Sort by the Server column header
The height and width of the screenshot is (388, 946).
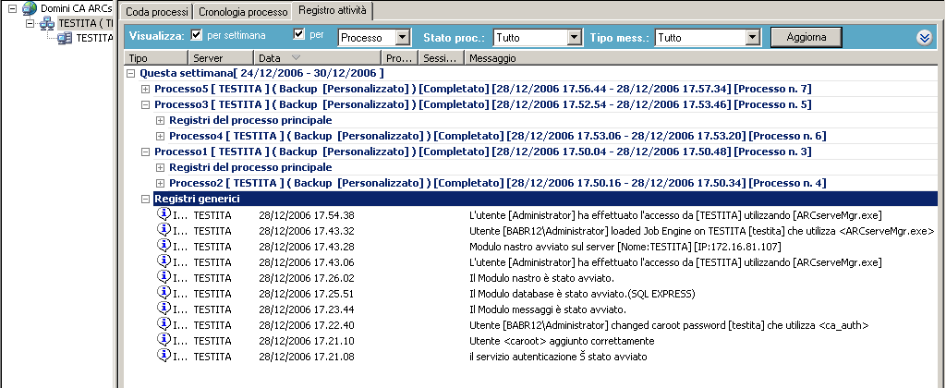(220, 58)
